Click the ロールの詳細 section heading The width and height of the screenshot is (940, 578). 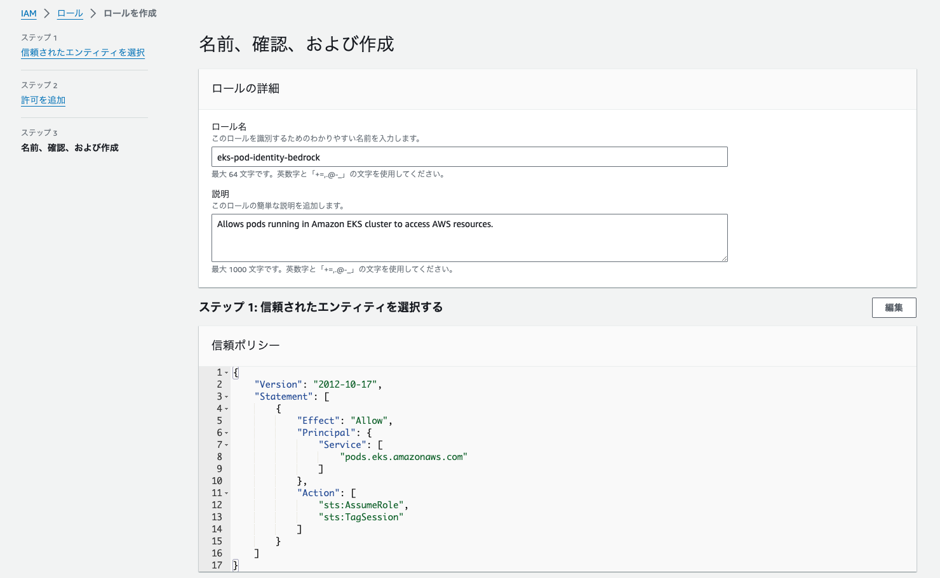coord(246,88)
